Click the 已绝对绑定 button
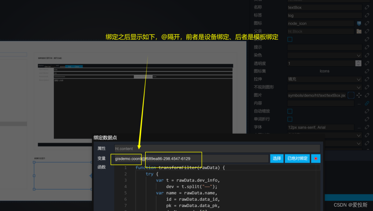Screen dimensions: 373x211 [297, 158]
